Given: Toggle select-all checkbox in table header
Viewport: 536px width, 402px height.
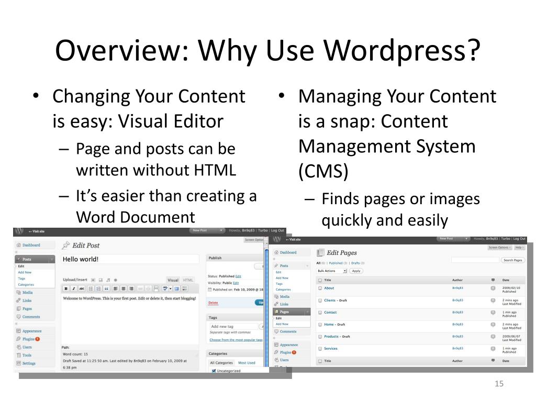Looking at the screenshot, I should pyautogui.click(x=320, y=280).
